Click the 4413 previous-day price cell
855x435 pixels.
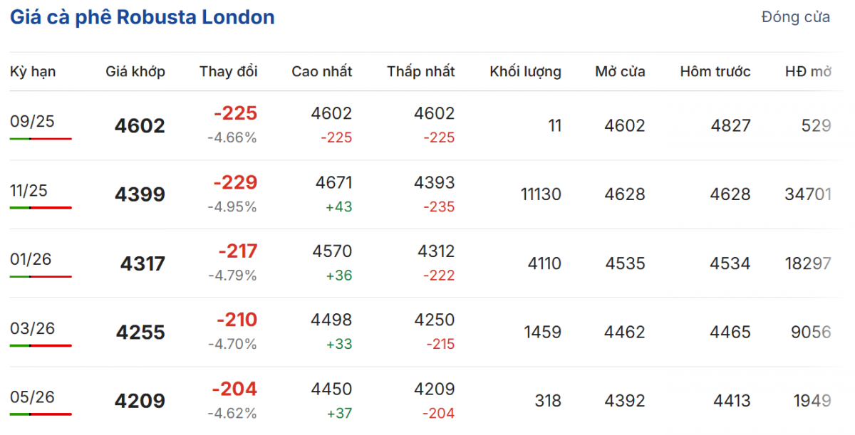730,401
